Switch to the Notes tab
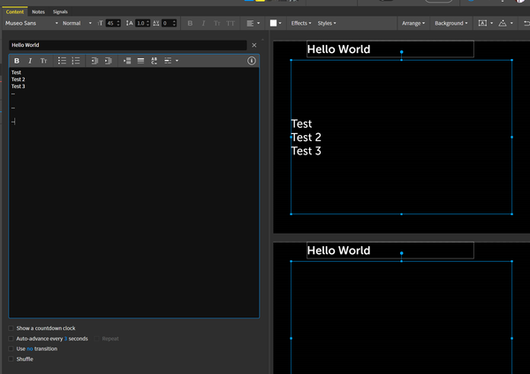This screenshot has height=374, width=530. [38, 11]
